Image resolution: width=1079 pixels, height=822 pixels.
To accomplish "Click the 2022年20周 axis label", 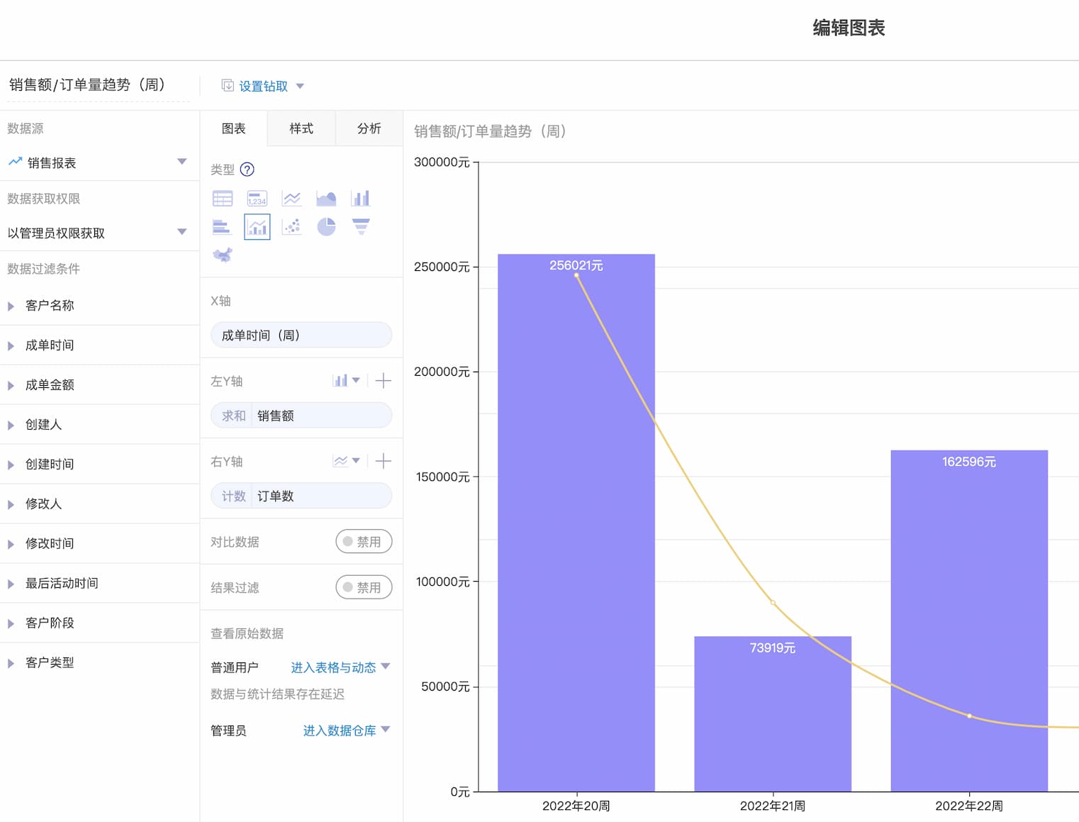I will pos(576,806).
